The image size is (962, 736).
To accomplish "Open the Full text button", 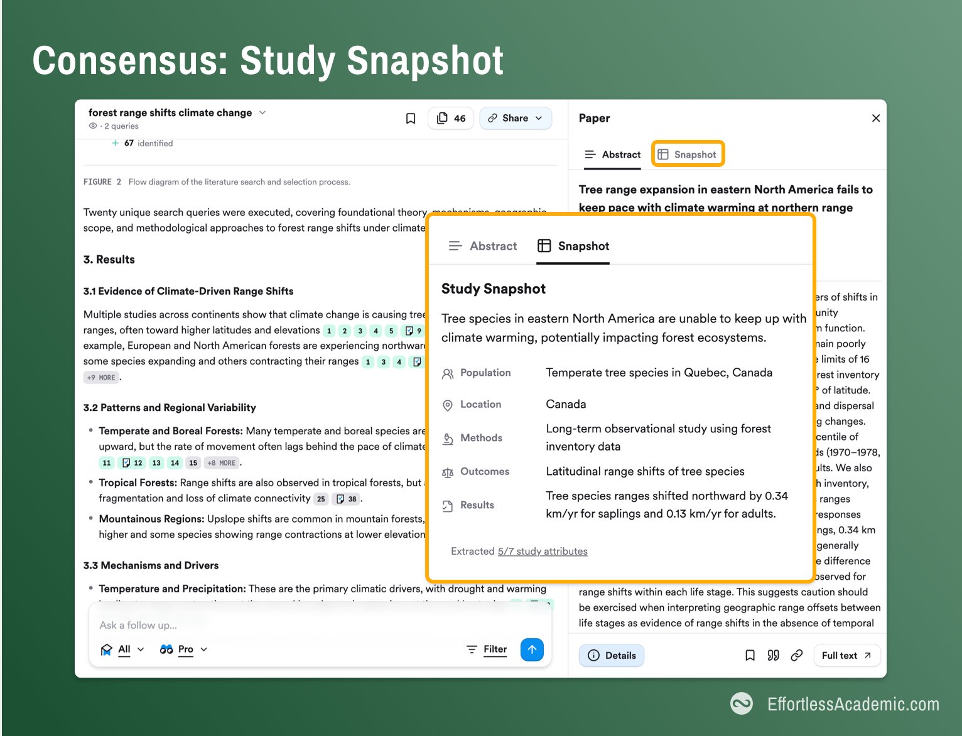I will point(846,655).
